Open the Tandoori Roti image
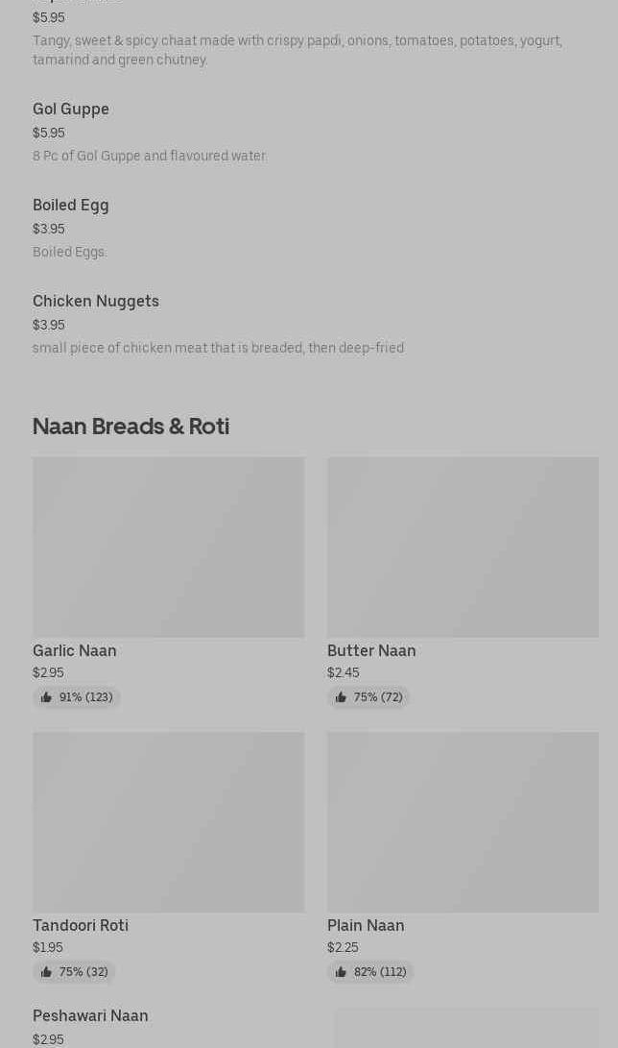 pos(168,821)
